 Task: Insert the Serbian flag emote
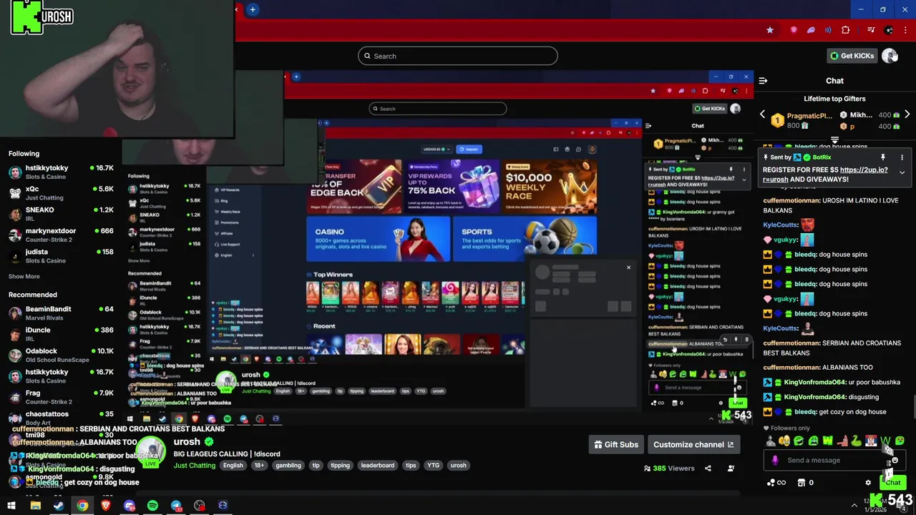(871, 441)
